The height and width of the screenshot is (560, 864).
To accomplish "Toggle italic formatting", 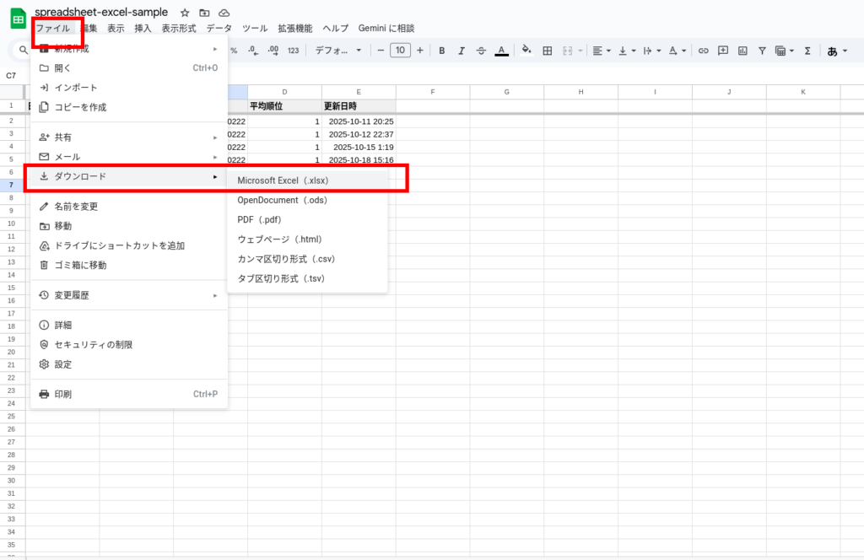I will click(462, 51).
